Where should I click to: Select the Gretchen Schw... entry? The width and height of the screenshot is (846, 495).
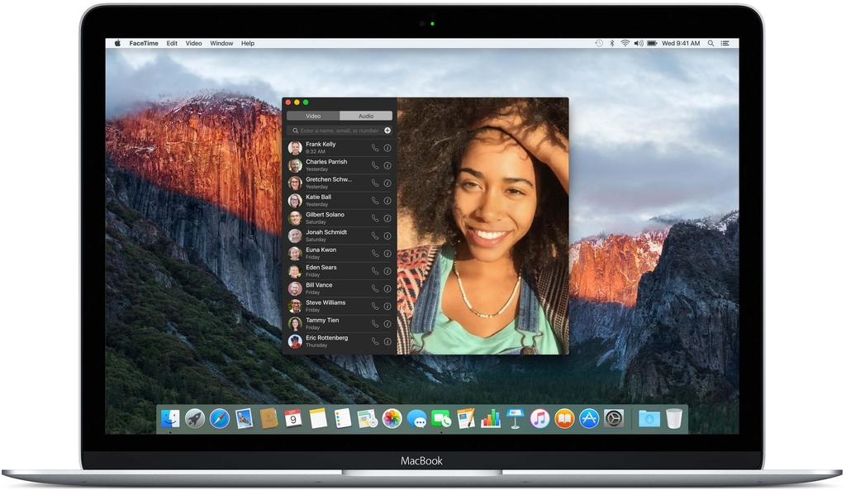340,183
